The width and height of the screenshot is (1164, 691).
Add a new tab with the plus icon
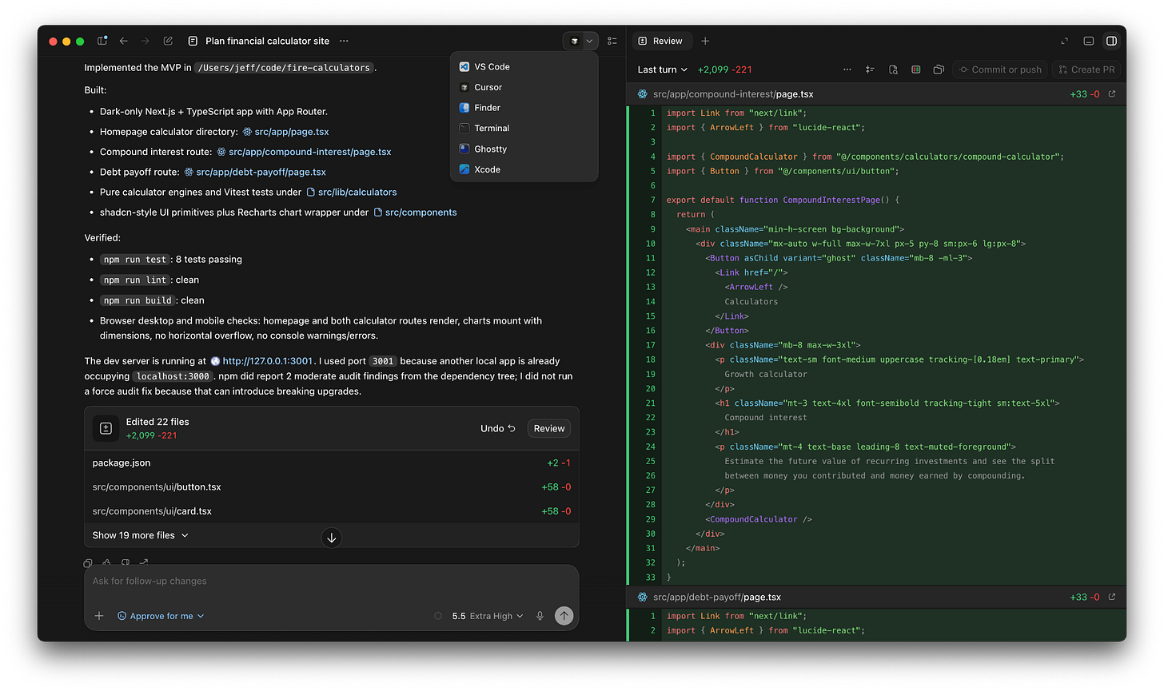point(705,41)
